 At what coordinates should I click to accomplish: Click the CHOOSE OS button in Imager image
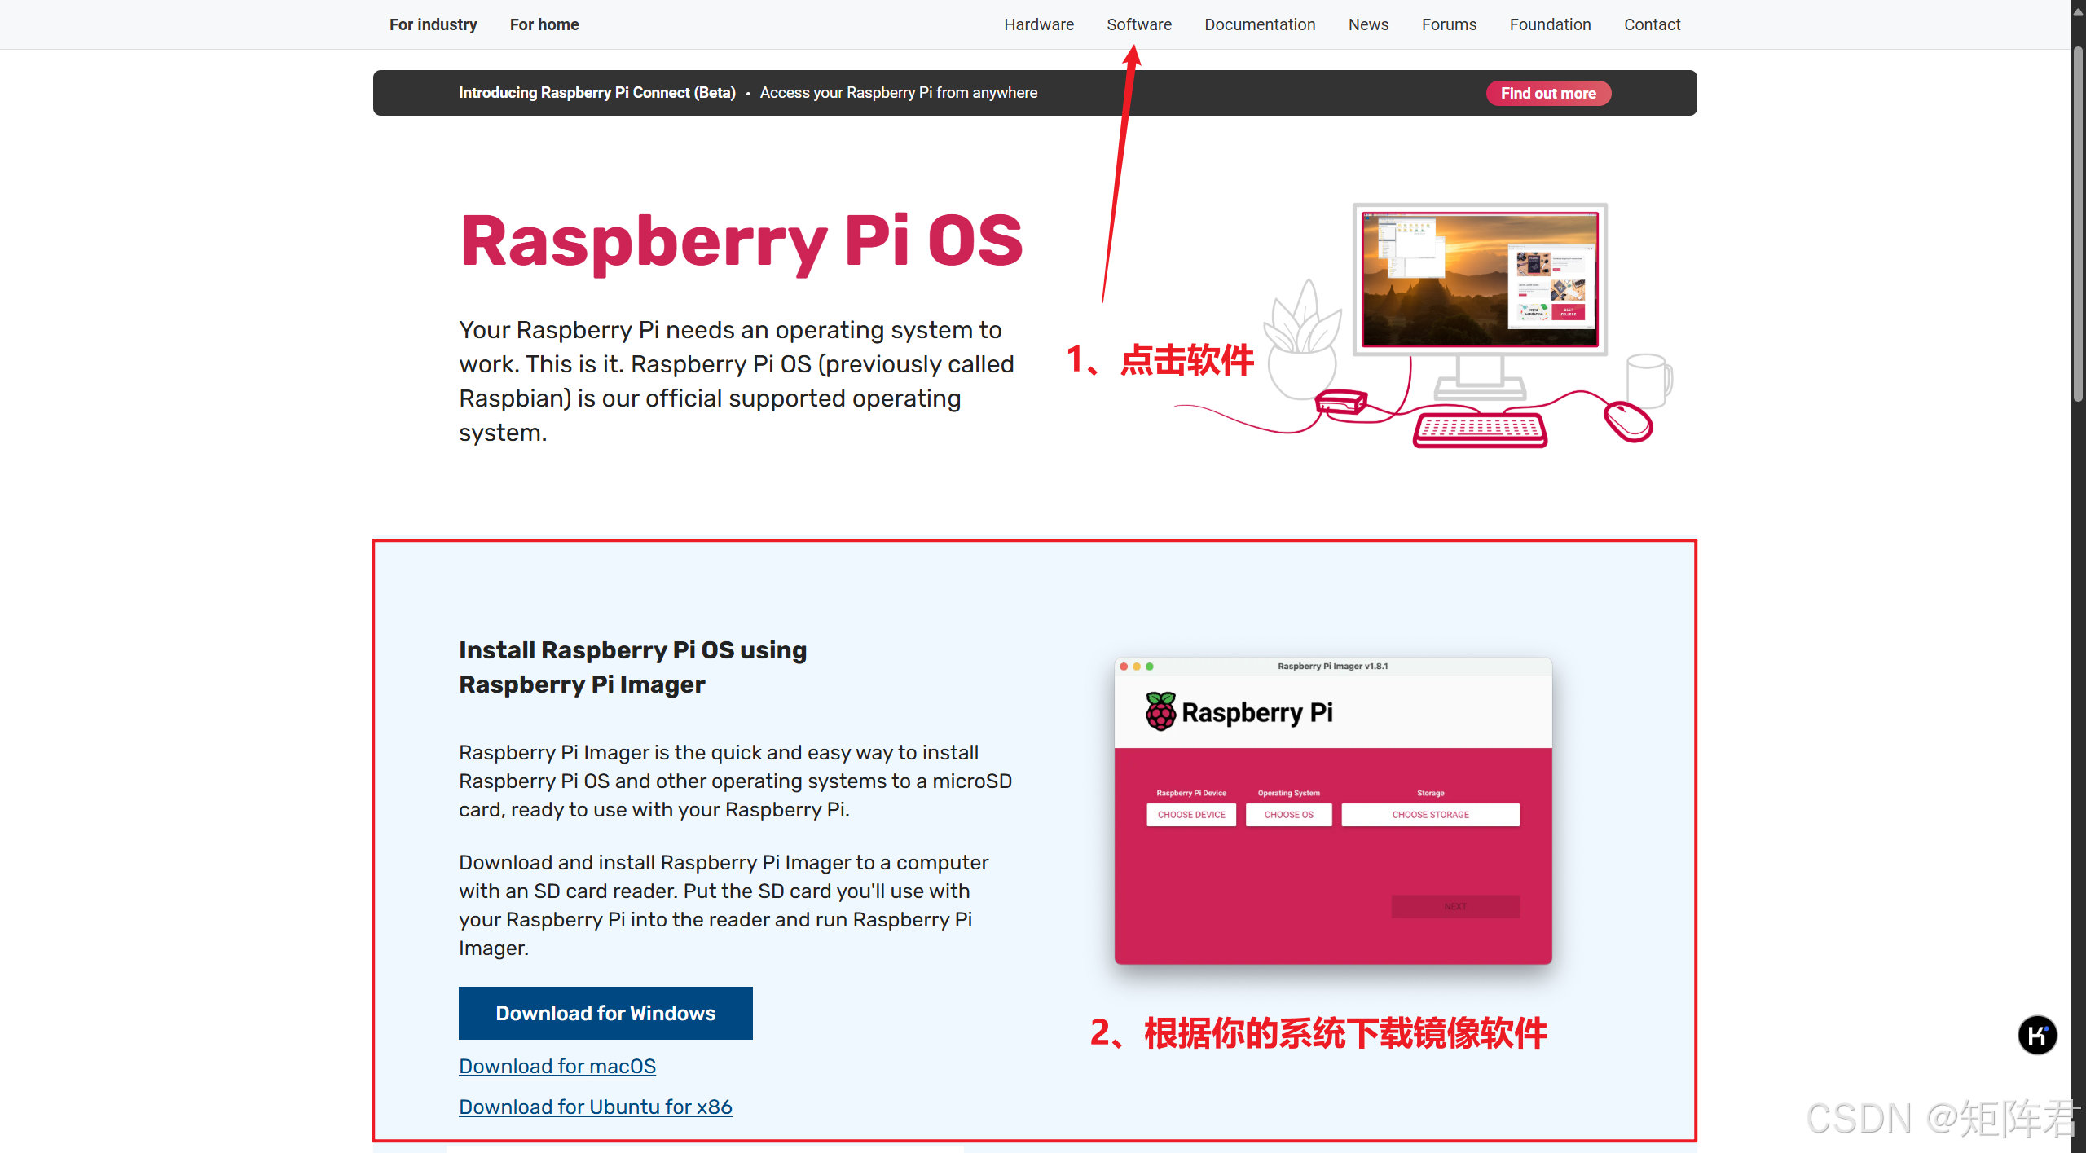pyautogui.click(x=1288, y=815)
